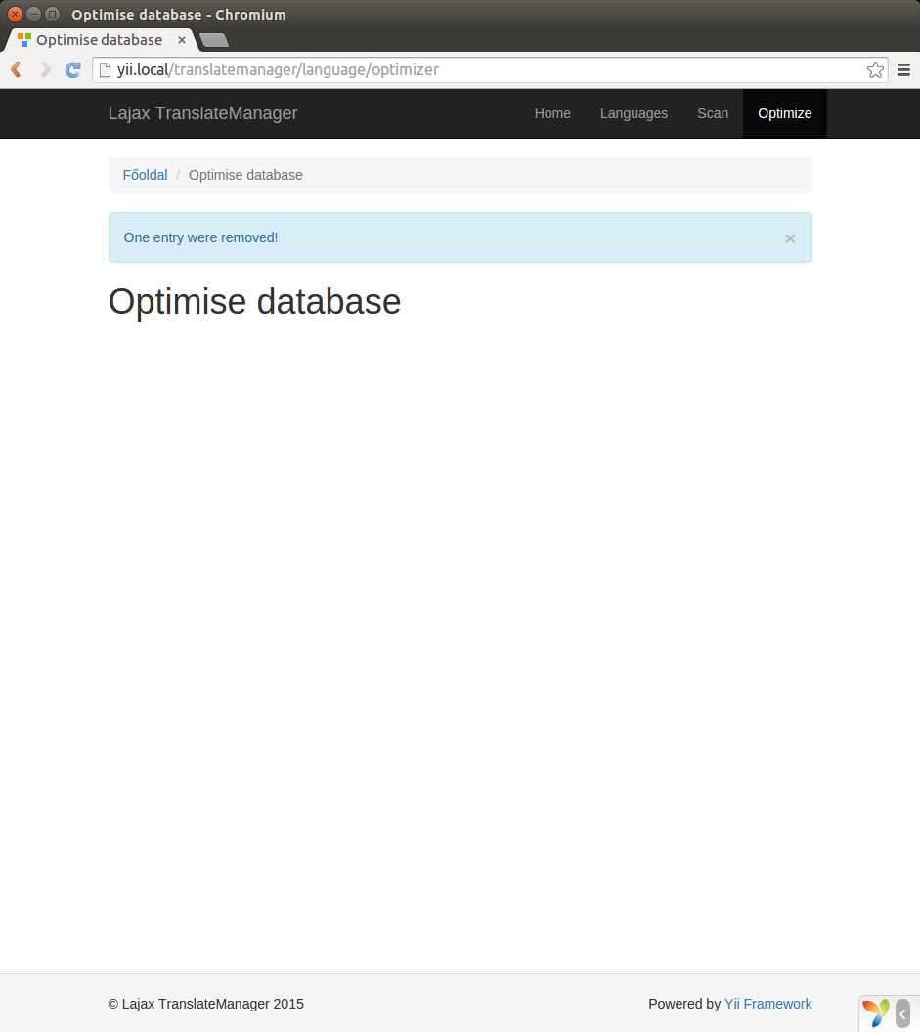The height and width of the screenshot is (1032, 920).
Task: Open the Languages menu item
Action: [634, 113]
